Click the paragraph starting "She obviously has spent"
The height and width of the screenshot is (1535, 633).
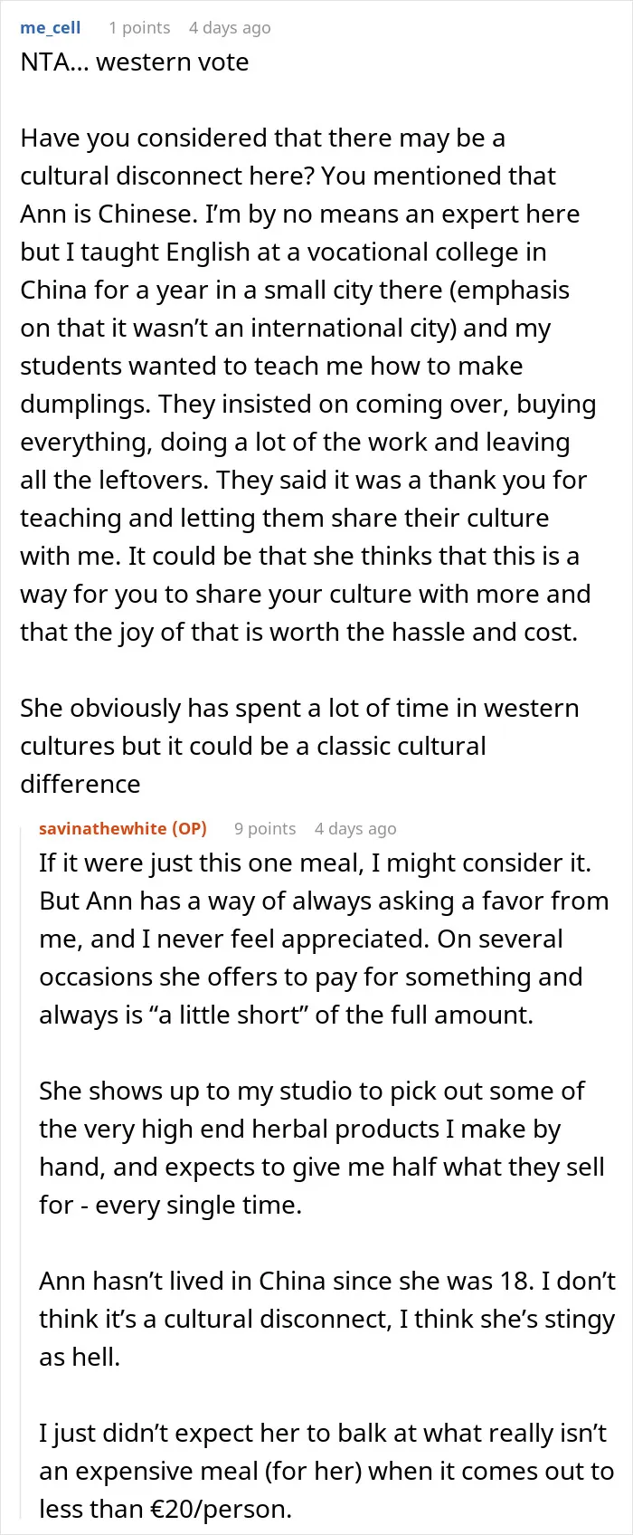(299, 746)
